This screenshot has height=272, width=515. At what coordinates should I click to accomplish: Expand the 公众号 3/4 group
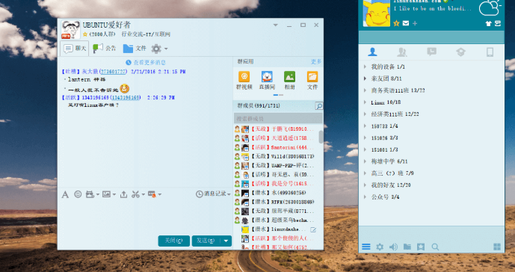[365, 197]
